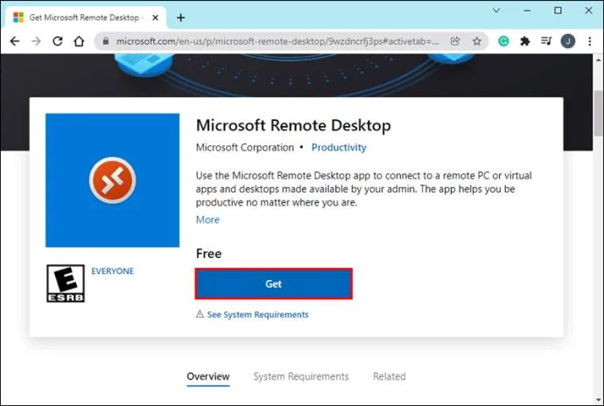Viewport: 604px width, 406px height.
Task: Open the J profile avatar
Action: coord(568,41)
